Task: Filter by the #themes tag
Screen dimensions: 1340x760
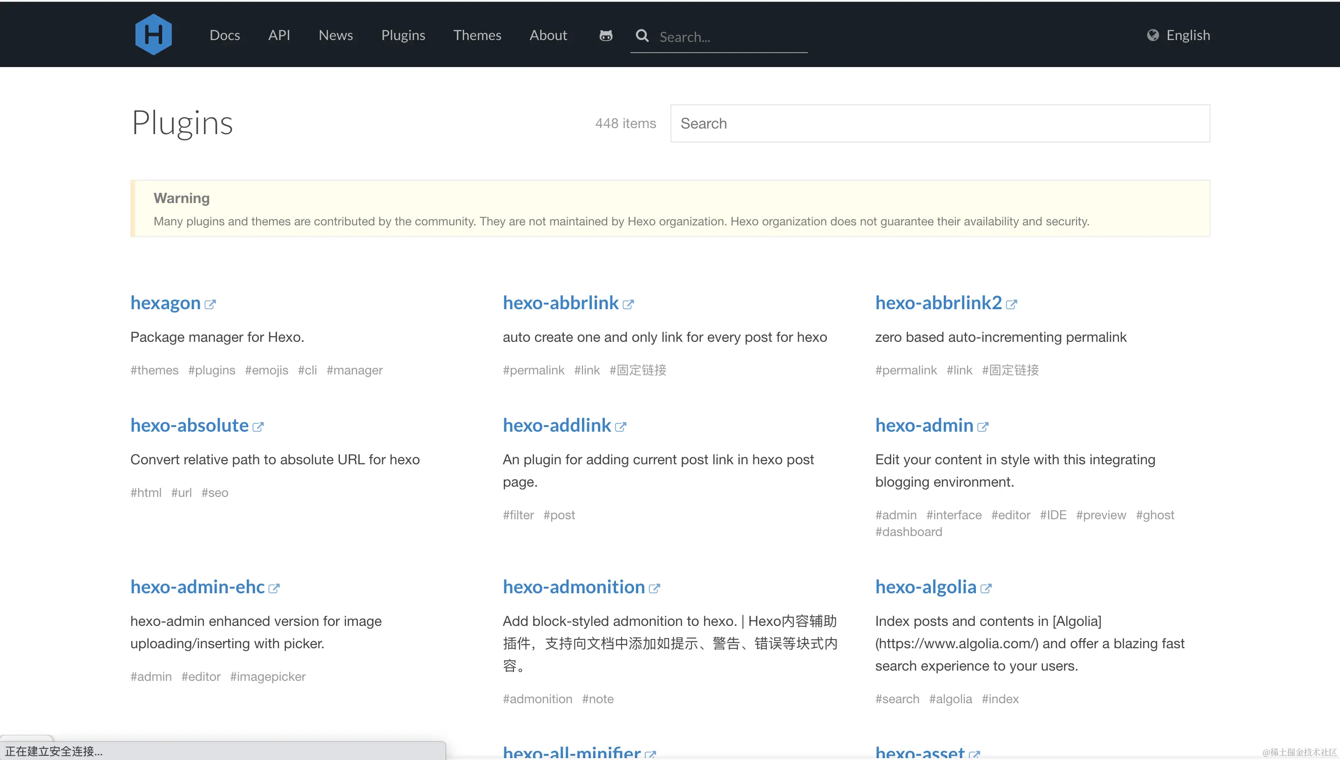Action: tap(155, 370)
